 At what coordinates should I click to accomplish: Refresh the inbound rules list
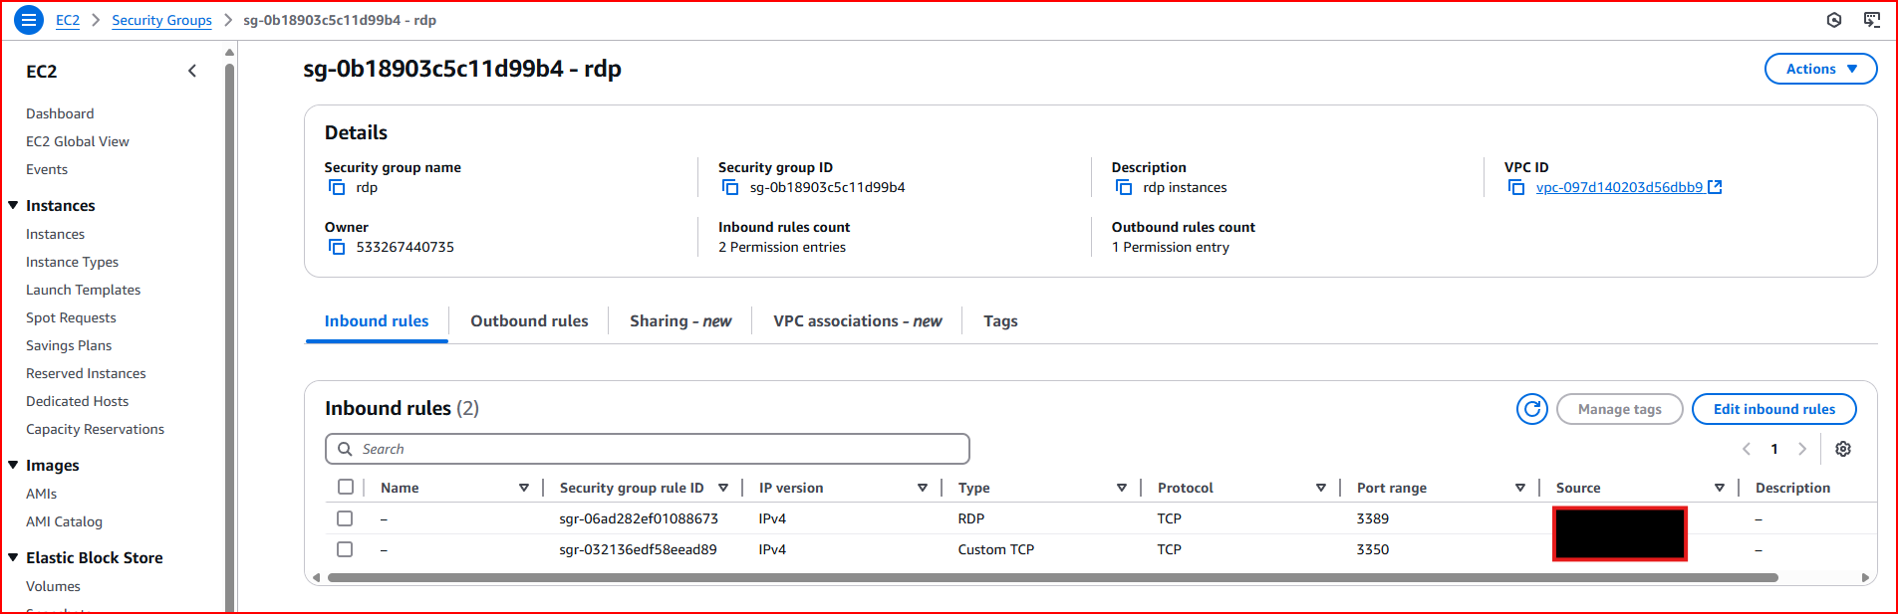[1532, 409]
